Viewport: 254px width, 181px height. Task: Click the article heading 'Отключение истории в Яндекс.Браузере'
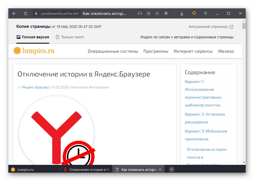[84, 74]
